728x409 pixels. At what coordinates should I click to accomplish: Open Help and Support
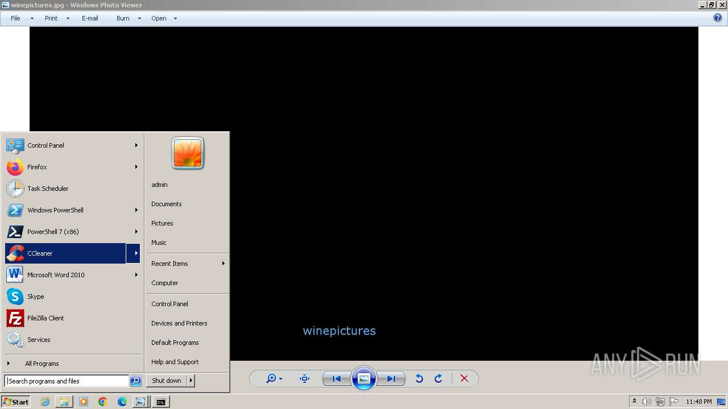[x=175, y=362]
